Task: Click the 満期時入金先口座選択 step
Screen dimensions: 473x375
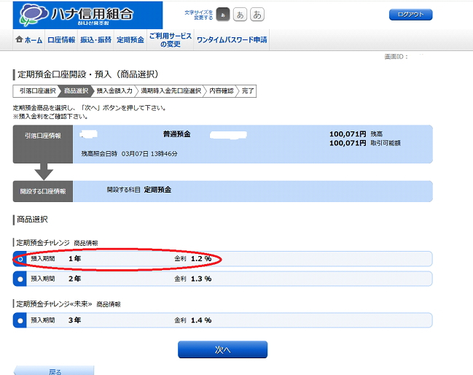Action: (x=171, y=91)
